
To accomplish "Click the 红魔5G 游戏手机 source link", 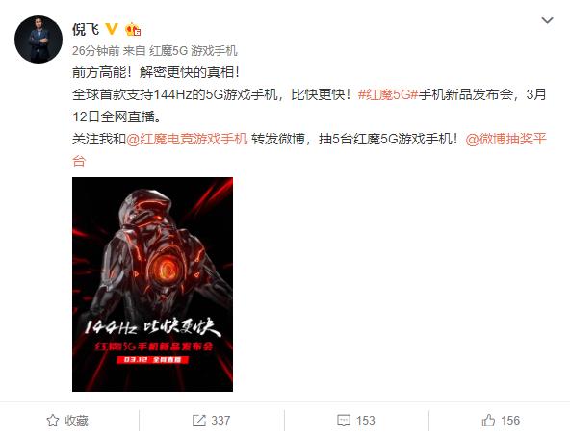I will click(194, 50).
